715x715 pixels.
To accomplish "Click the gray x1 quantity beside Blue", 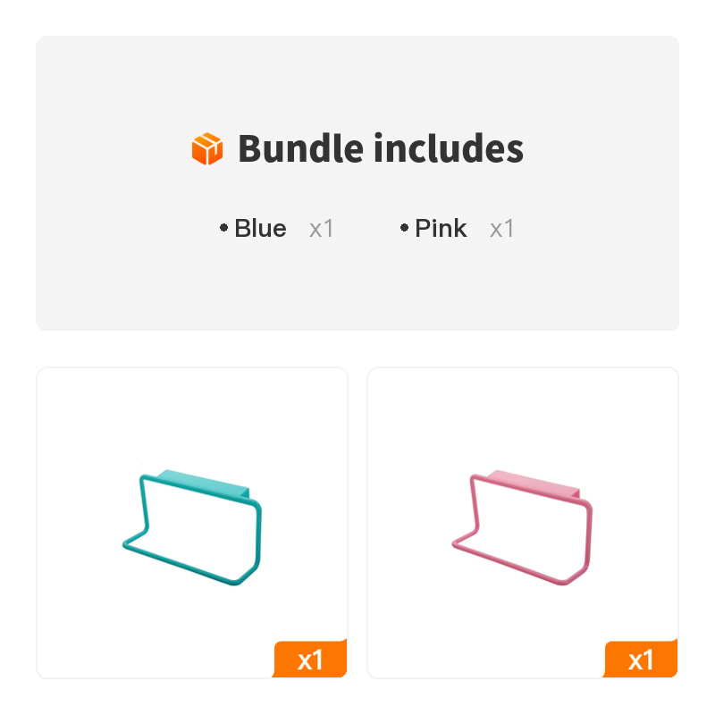I will (x=322, y=229).
